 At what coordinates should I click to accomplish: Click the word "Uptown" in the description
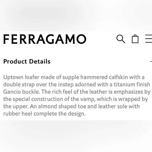[x=13, y=78]
